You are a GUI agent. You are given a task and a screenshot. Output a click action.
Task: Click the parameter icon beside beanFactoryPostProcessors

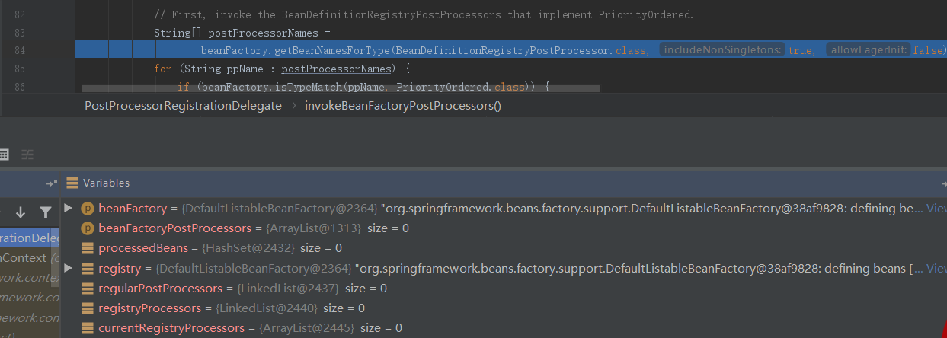87,228
